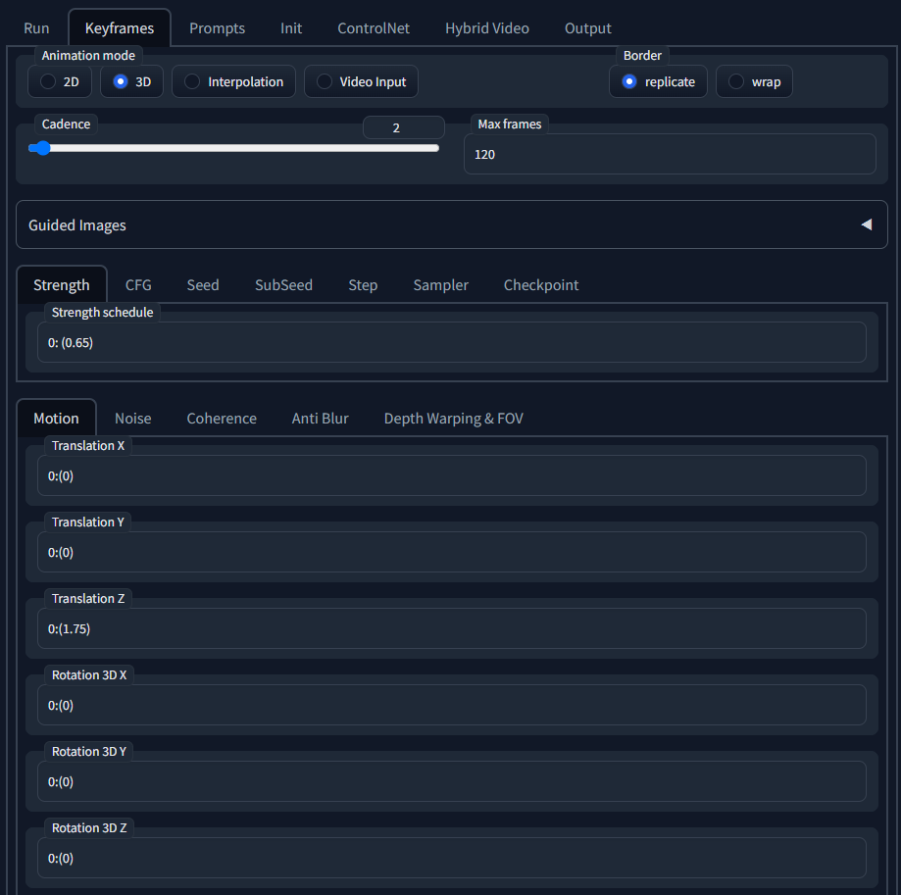Open the CFG schedule tab
Screen dimensions: 901x895
pos(138,285)
